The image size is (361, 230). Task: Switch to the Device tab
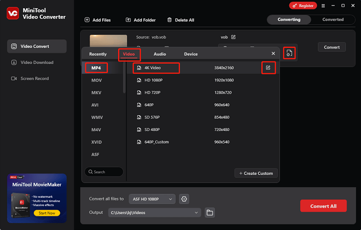click(x=191, y=54)
